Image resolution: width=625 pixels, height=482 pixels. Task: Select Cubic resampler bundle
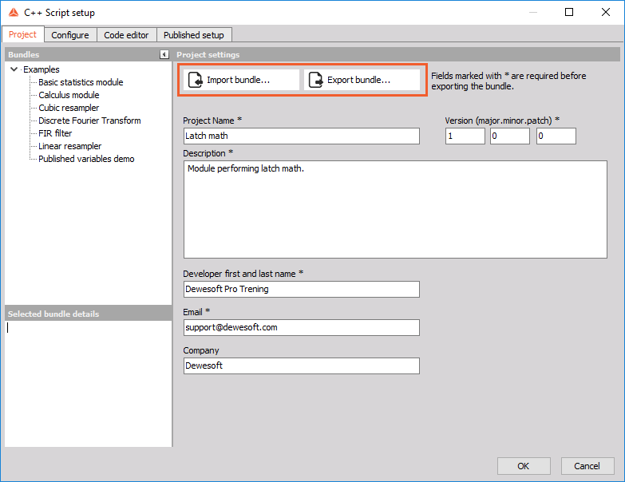(x=69, y=108)
